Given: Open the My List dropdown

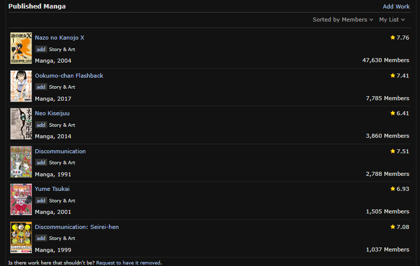Looking at the screenshot, I should point(392,20).
